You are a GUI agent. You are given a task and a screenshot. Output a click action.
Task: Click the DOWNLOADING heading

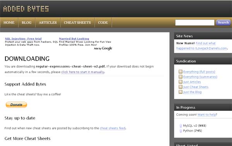point(27,59)
